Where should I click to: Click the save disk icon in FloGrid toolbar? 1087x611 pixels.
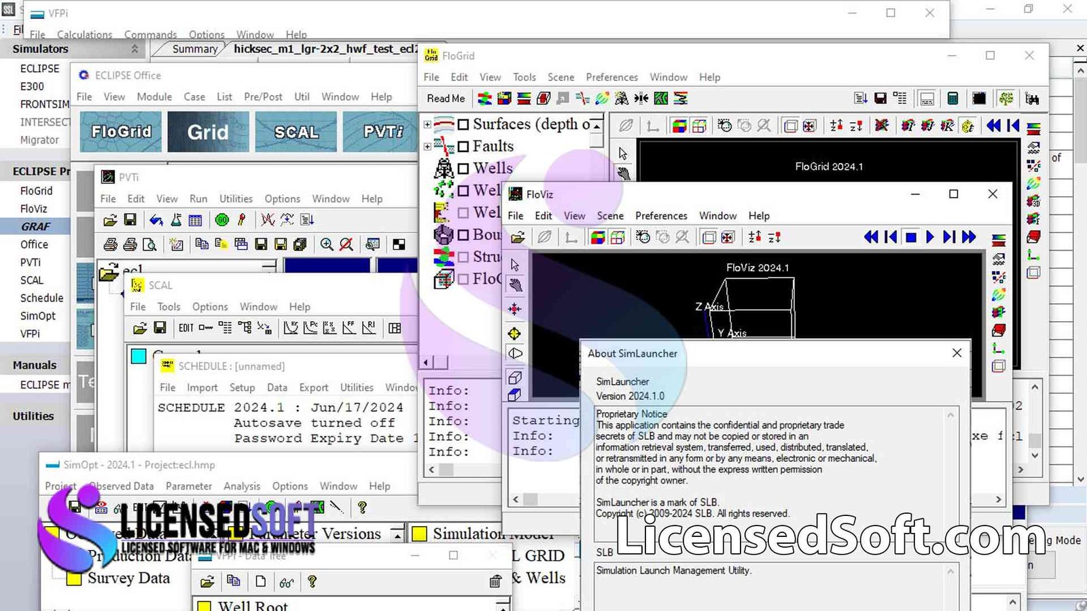(x=880, y=98)
